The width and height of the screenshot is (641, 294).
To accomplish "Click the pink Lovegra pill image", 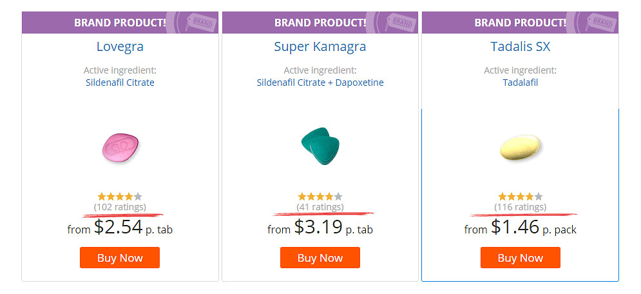I will tap(120, 146).
